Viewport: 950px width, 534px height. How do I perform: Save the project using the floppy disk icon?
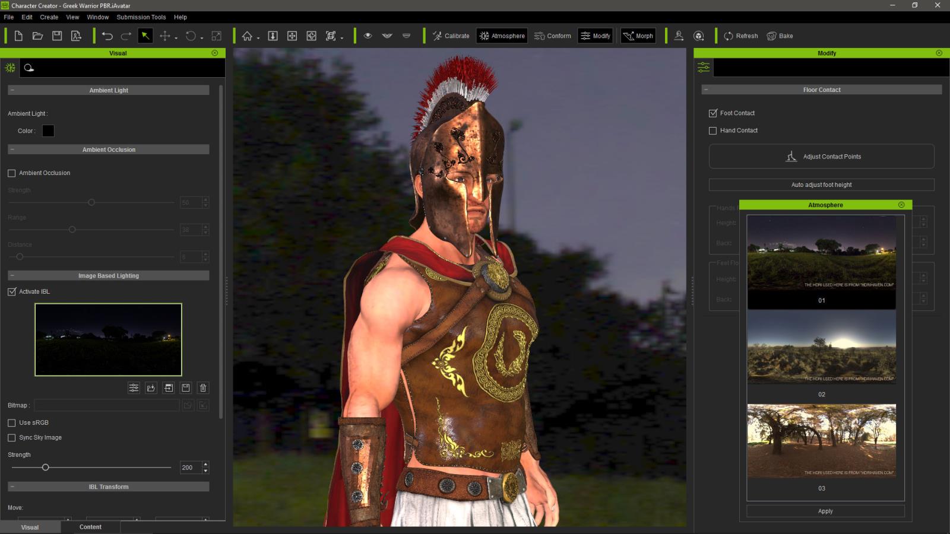(57, 36)
